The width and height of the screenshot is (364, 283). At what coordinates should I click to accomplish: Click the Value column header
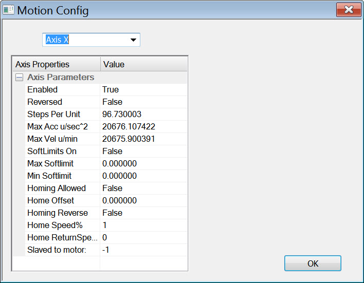(x=143, y=64)
